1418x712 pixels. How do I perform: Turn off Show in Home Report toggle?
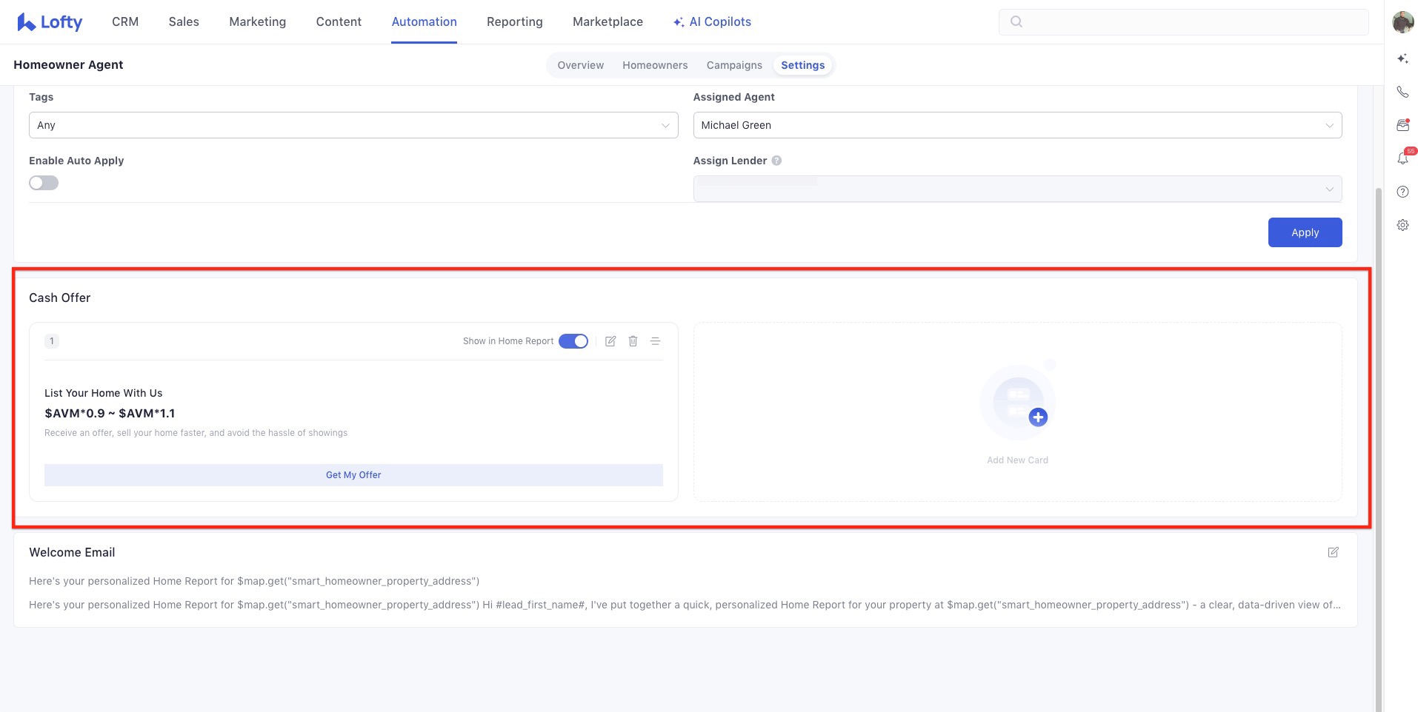573,341
